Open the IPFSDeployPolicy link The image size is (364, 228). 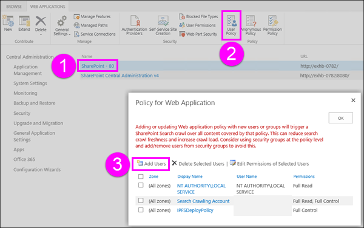(x=195, y=210)
